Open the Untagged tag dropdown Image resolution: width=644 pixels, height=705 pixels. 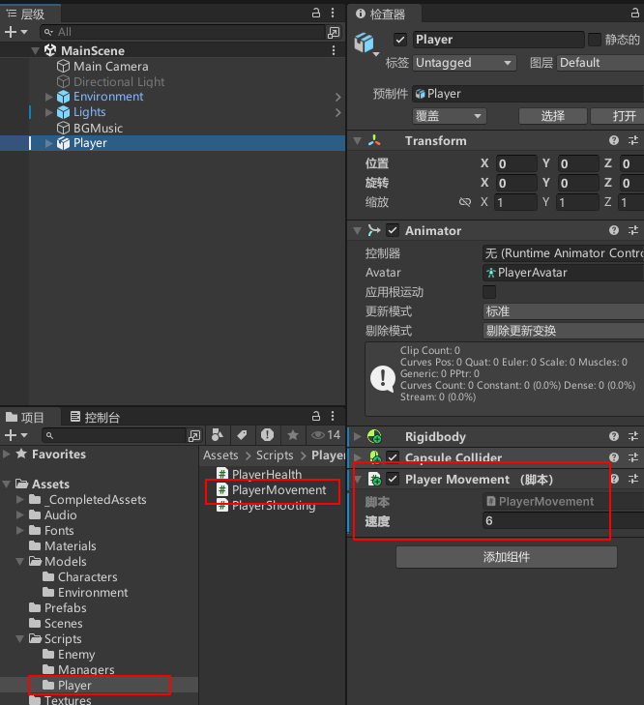464,63
